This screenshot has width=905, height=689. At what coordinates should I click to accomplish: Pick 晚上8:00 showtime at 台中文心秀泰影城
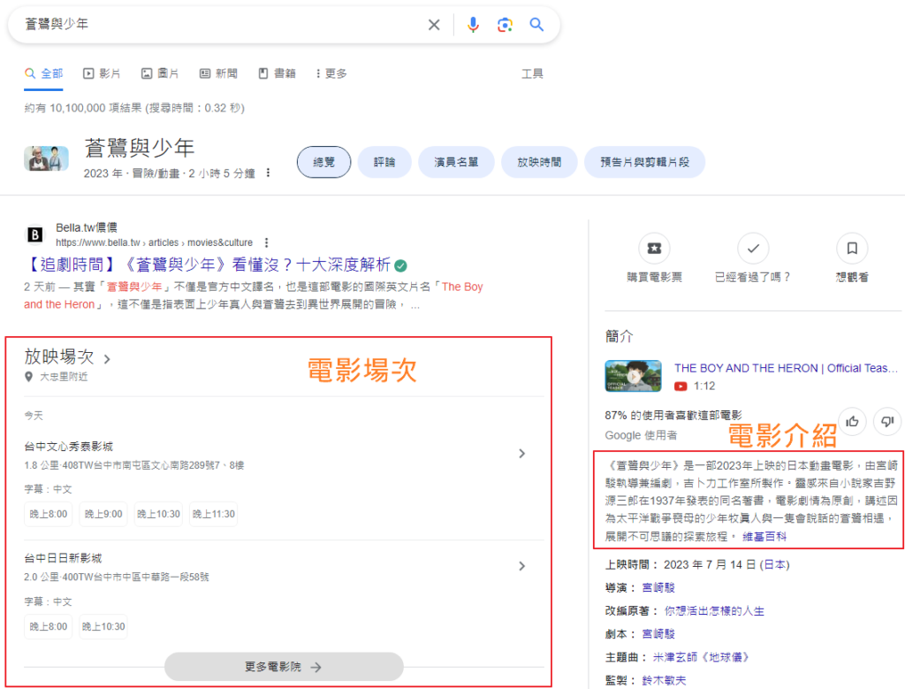click(49, 514)
